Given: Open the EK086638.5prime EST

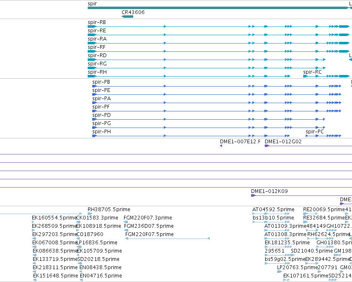Looking at the screenshot, I should (55, 251).
